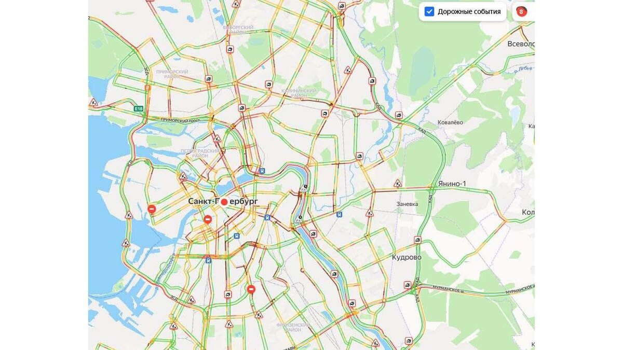Click the accident icon near Мурманское шоссе junction
Image resolution: width=623 pixels, height=350 pixels.
pyautogui.click(x=408, y=285)
